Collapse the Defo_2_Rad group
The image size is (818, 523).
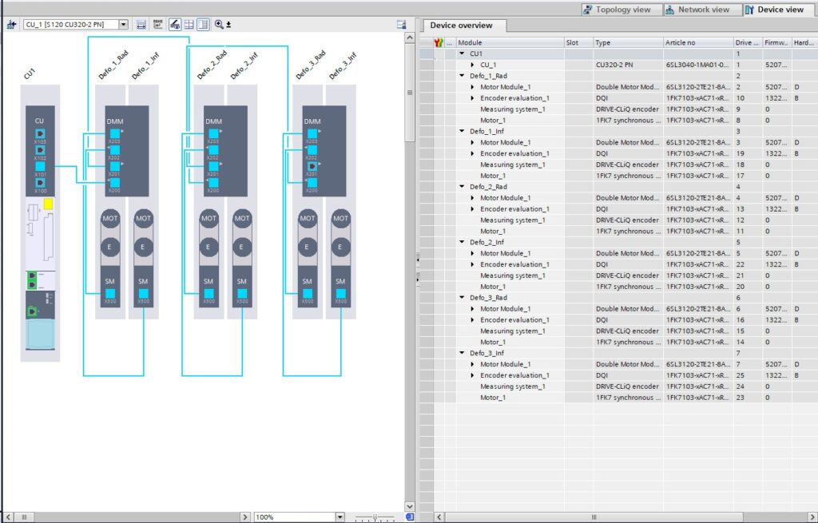point(462,187)
